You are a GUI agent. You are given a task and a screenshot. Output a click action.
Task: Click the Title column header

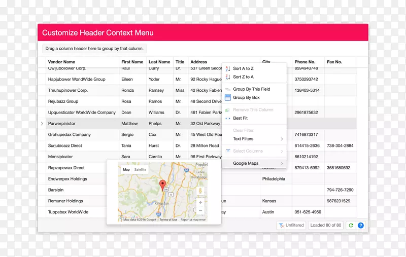tap(181, 62)
